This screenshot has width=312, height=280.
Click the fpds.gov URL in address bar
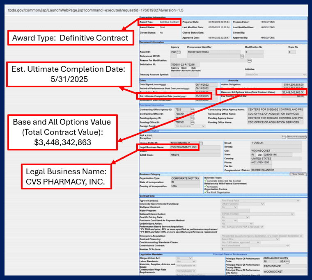[96, 10]
